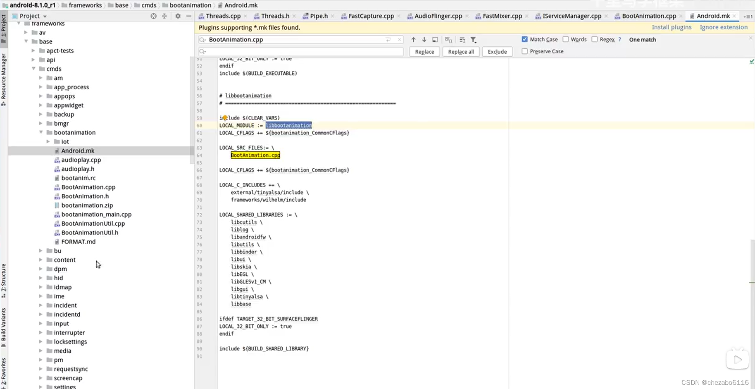Enable the Words checkbox
This screenshot has height=389, width=755.
coord(566,39)
